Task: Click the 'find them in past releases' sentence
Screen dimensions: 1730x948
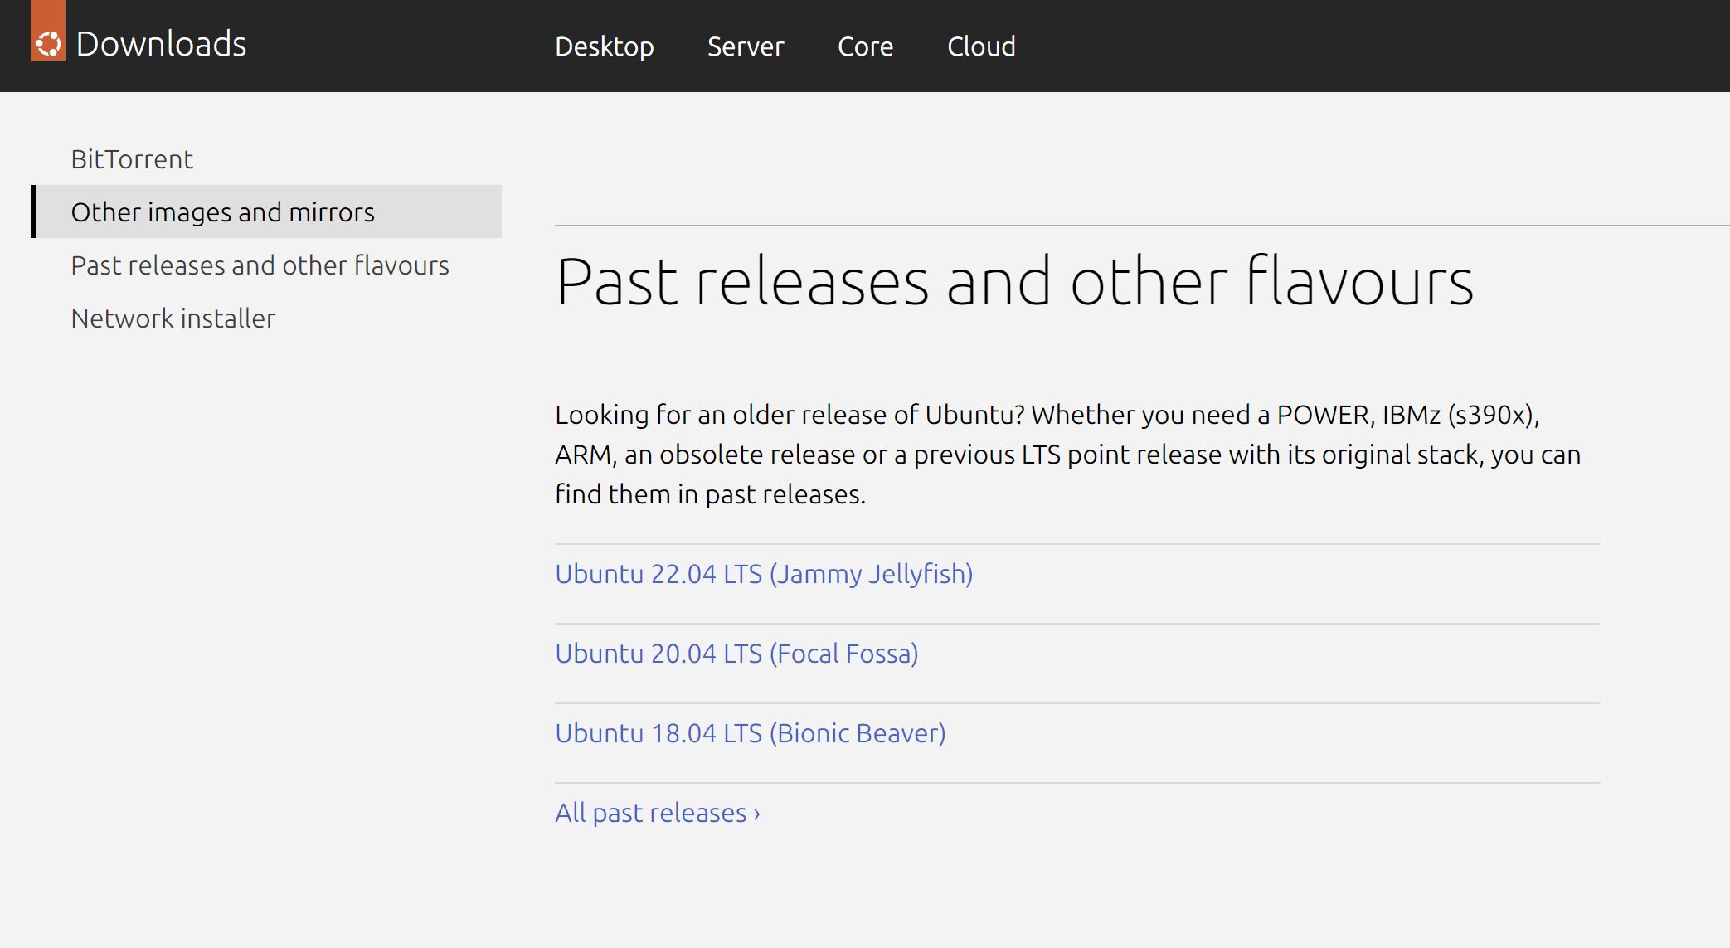Action: pos(710,494)
